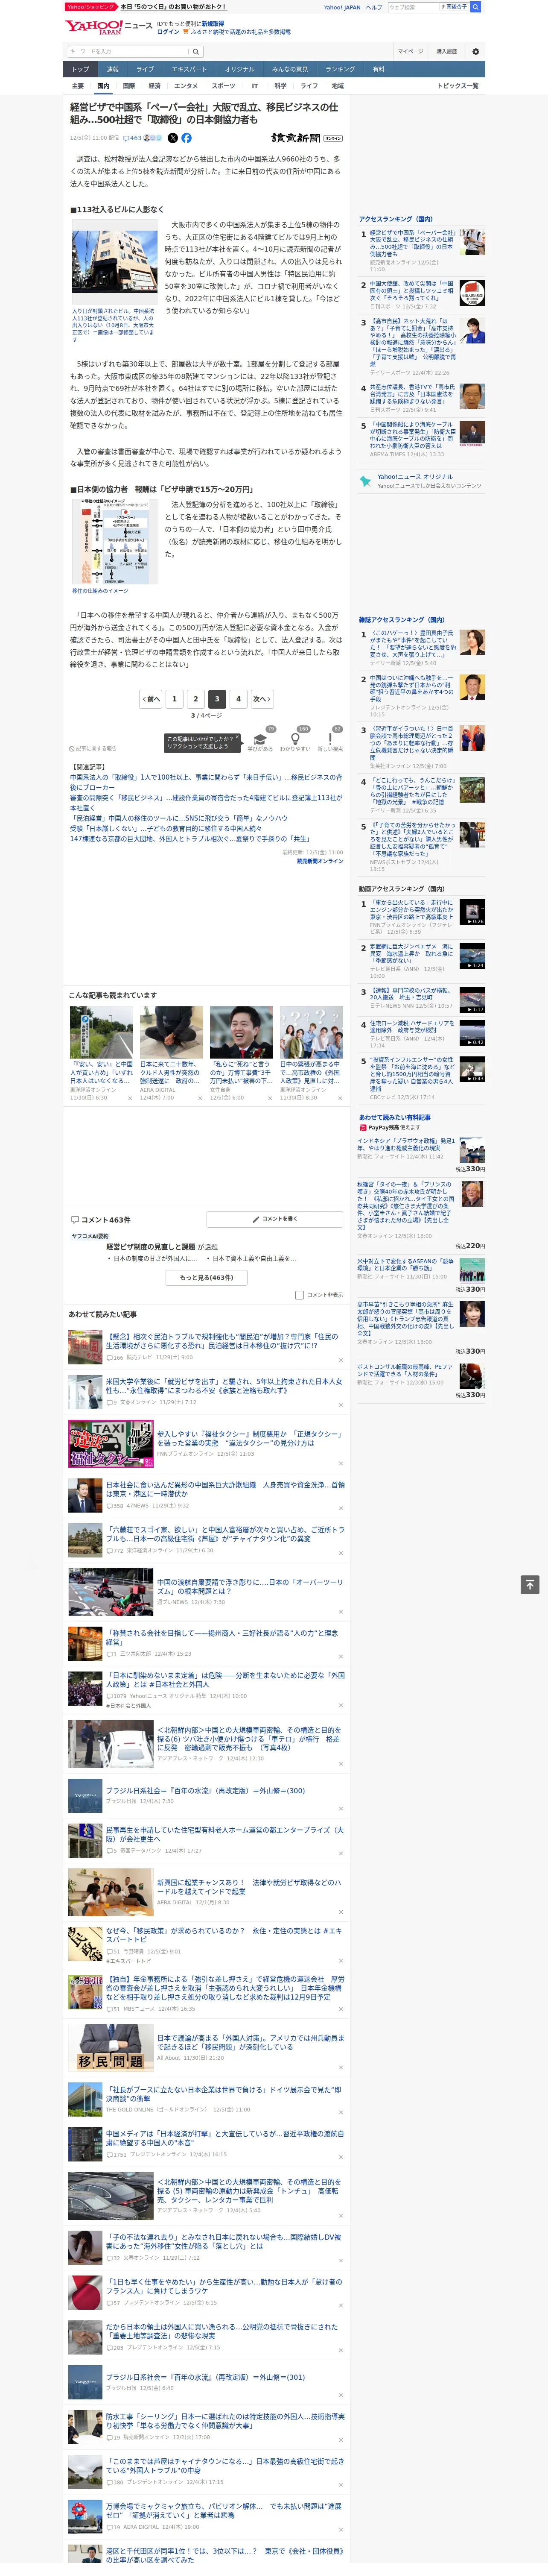Click the ウェブ検索 input field

pyautogui.click(x=413, y=7)
